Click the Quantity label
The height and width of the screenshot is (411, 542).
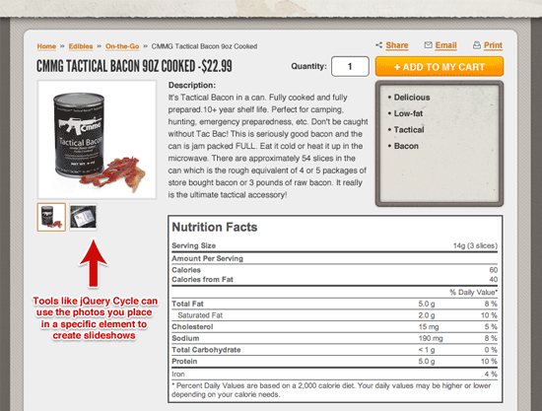308,66
